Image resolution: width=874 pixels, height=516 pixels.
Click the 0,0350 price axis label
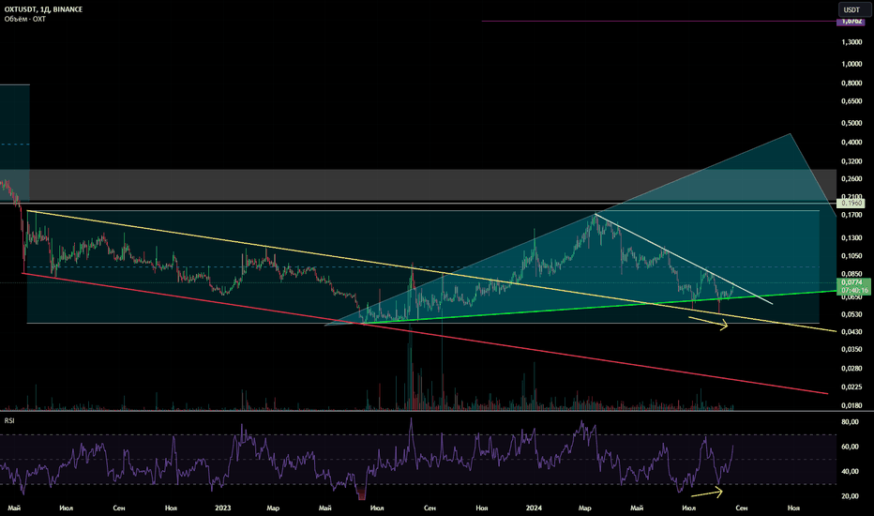(851, 349)
